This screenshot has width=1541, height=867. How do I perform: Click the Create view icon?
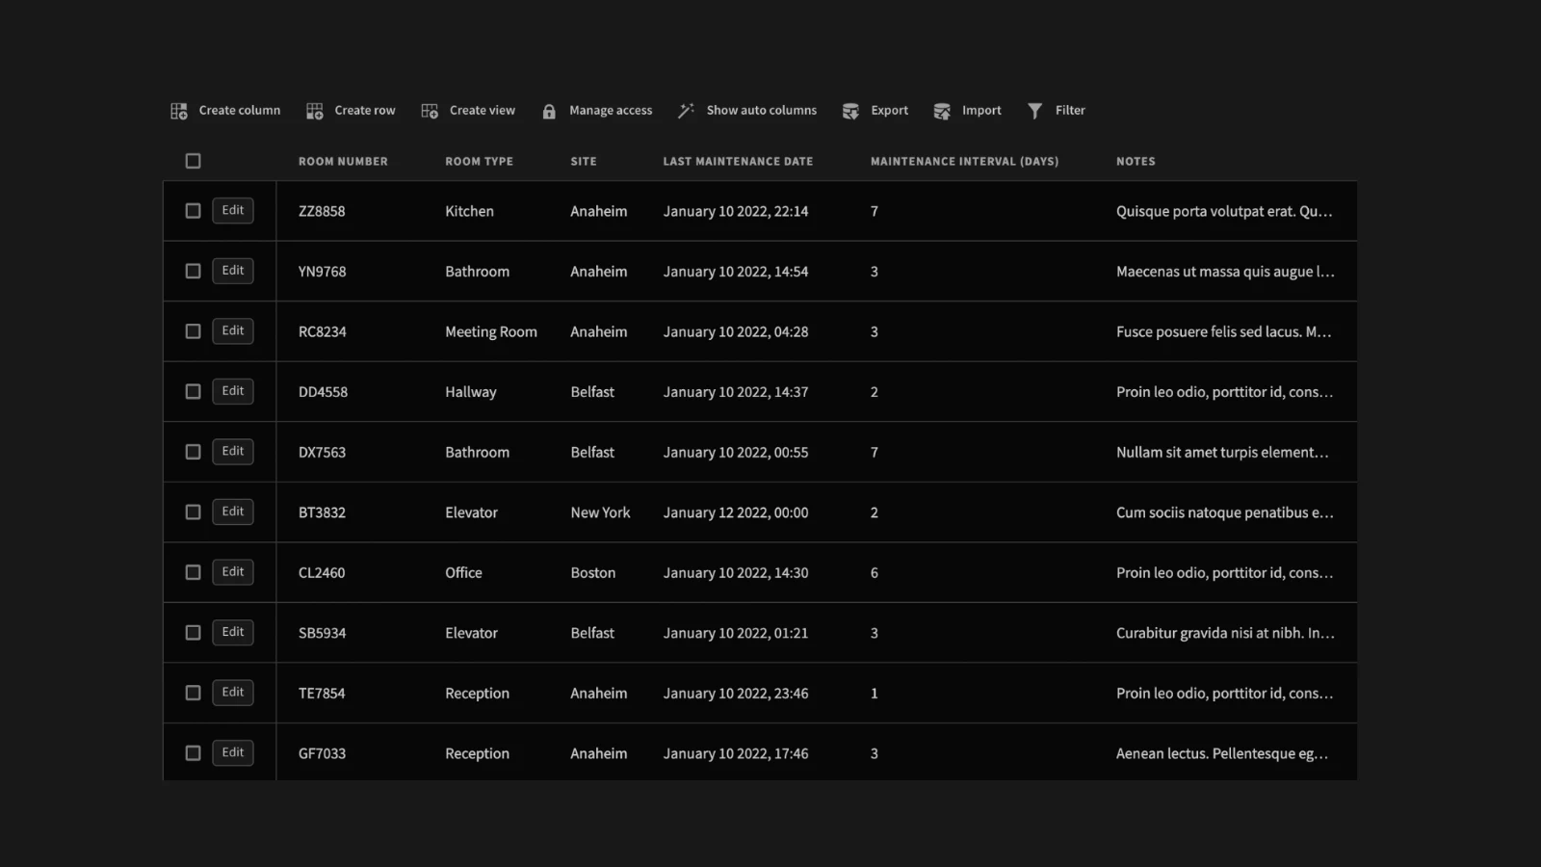point(430,111)
